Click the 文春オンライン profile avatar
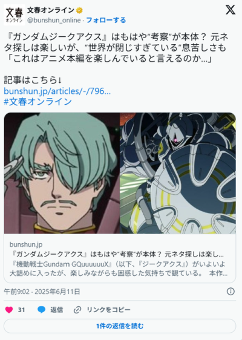The height and width of the screenshot is (340, 242). click(15, 15)
